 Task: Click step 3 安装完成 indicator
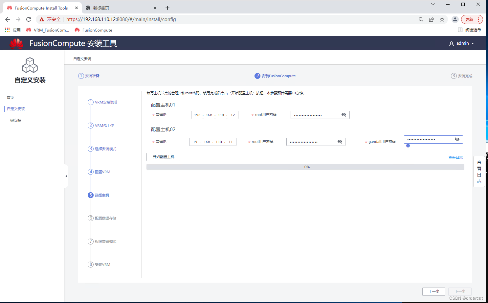pos(461,76)
